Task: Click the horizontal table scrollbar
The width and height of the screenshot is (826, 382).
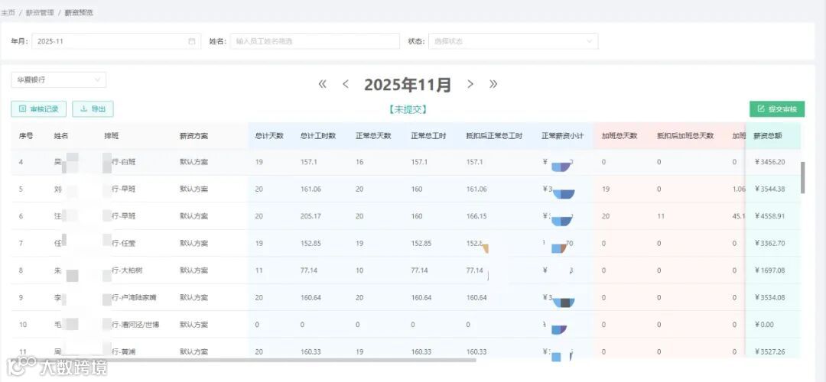Action: coord(243,361)
